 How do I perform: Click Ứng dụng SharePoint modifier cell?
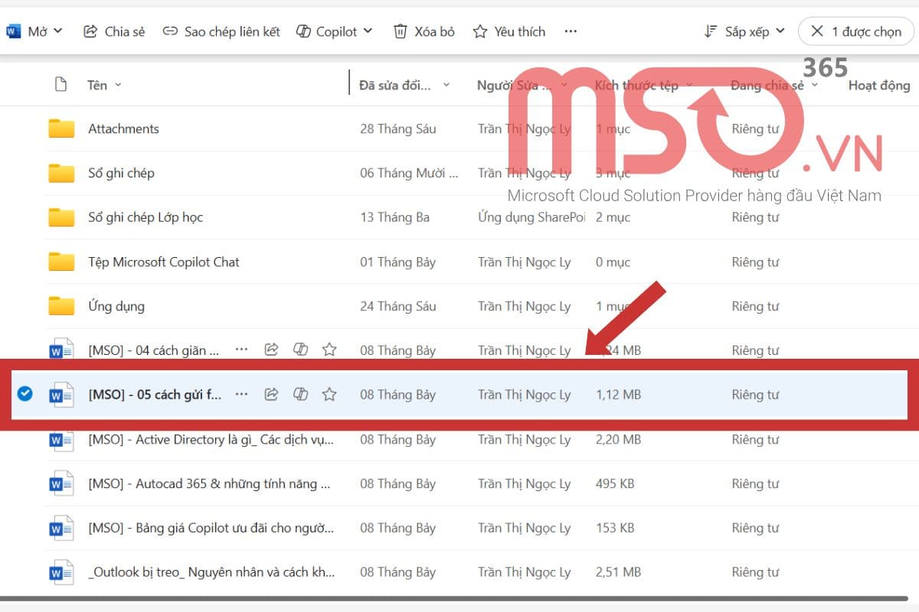pyautogui.click(x=531, y=217)
